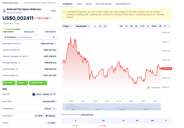The height and width of the screenshot is (128, 184).
Task: Select the 7h chart range
Action: tap(126, 26)
